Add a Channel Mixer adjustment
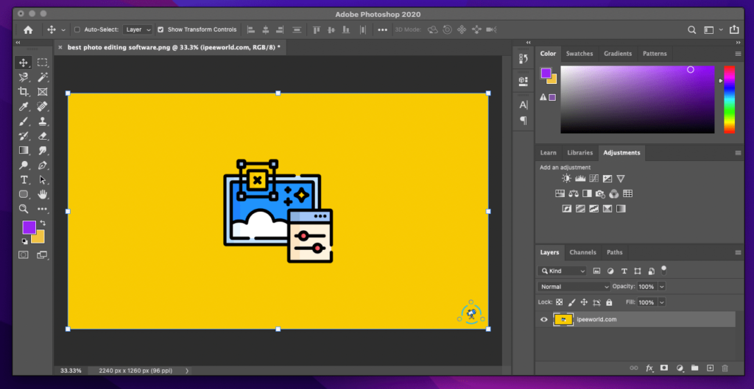The width and height of the screenshot is (754, 389). coord(613,194)
